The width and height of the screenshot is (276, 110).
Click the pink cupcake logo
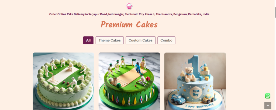129,6
